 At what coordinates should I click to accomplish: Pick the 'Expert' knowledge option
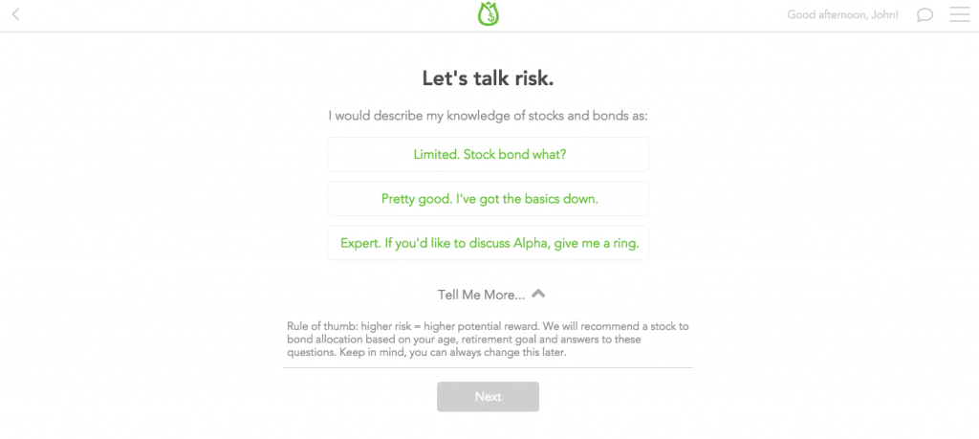488,243
